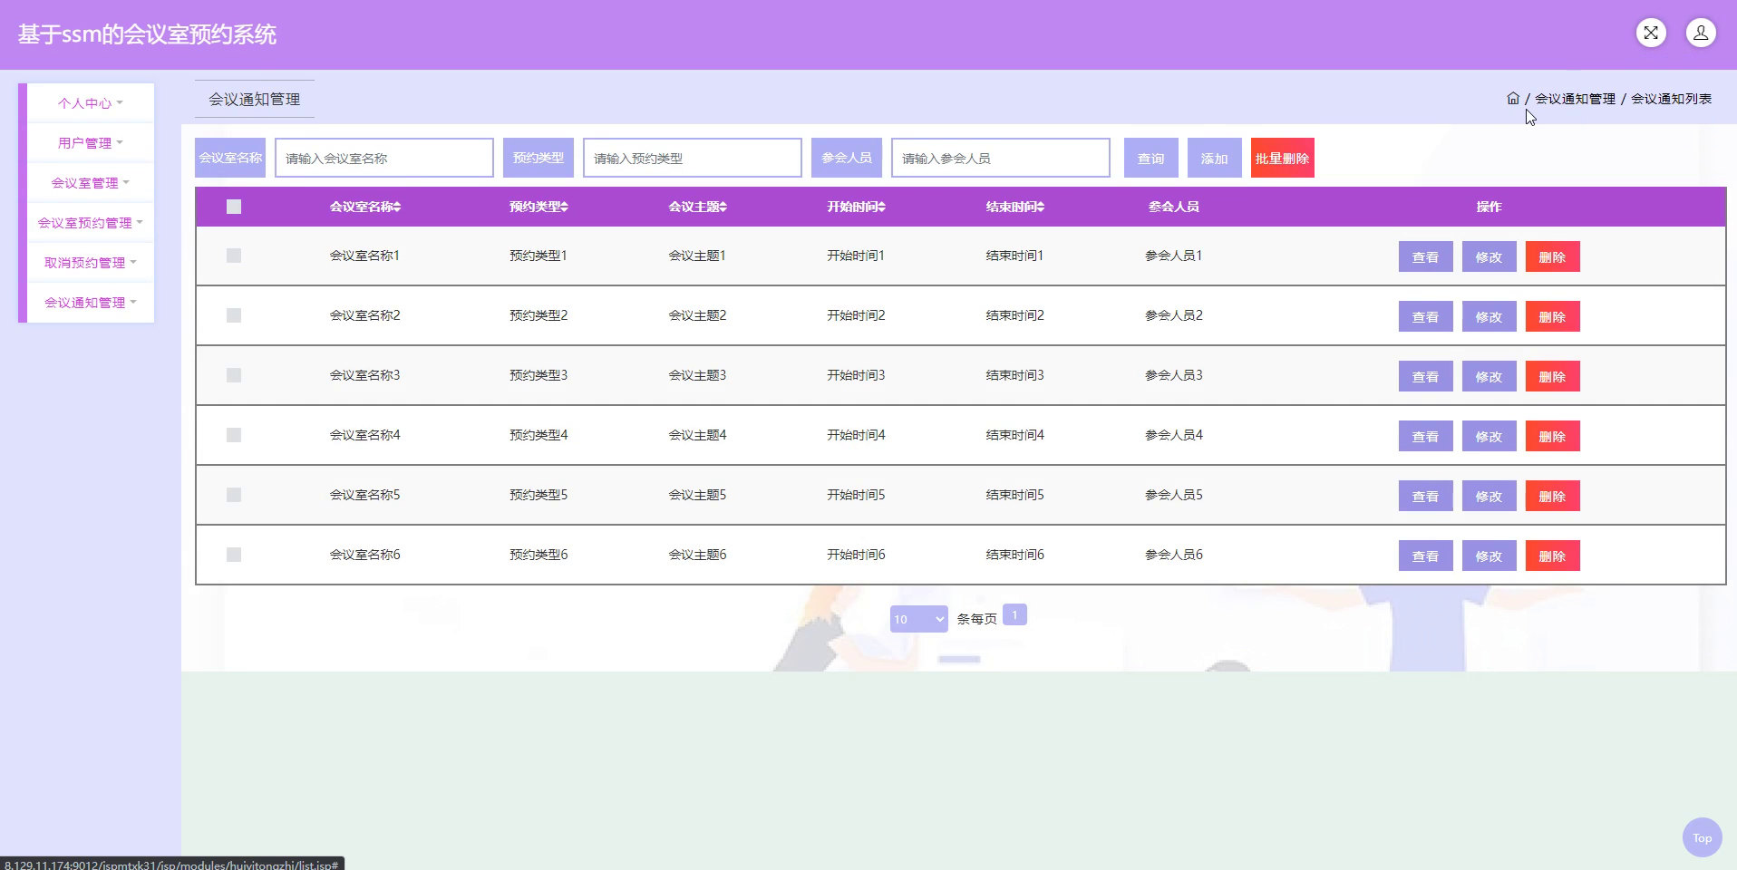Check the row checkbox for 会议室名称1

pyautogui.click(x=234, y=256)
